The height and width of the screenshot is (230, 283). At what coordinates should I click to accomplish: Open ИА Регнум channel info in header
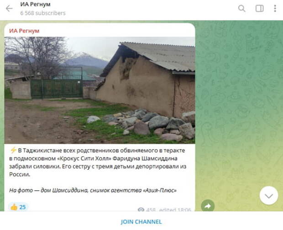coord(36,4)
